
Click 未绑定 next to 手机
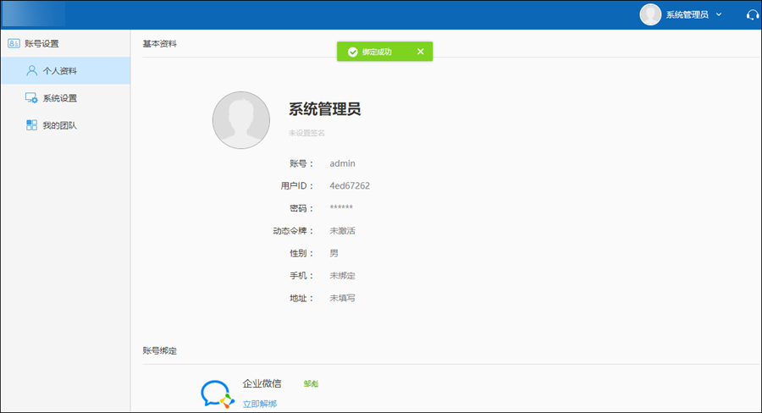coord(343,276)
